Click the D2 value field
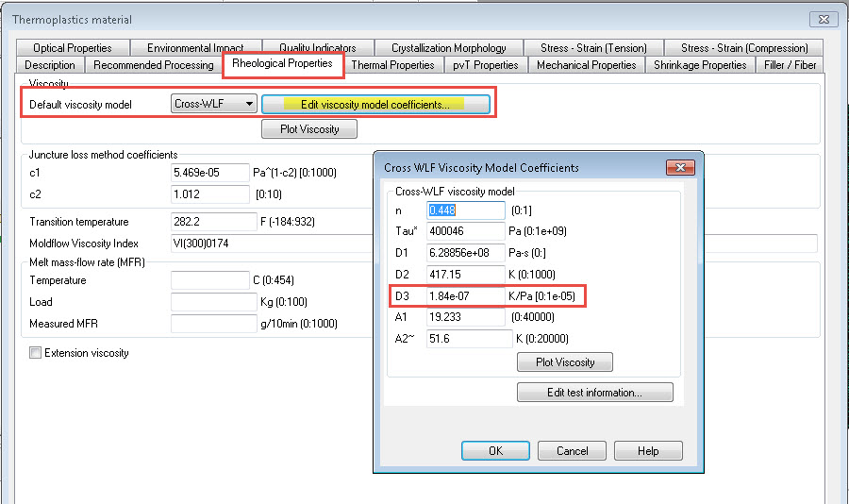 (x=466, y=275)
